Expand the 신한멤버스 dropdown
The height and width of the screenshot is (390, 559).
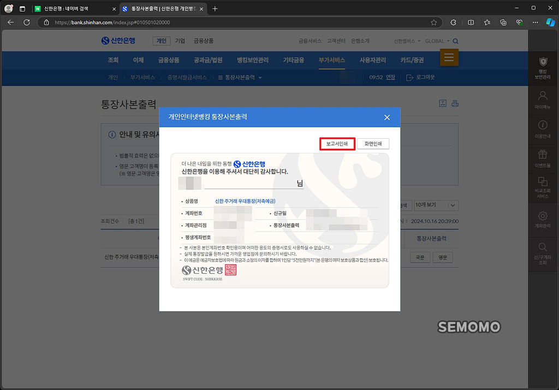tap(407, 41)
